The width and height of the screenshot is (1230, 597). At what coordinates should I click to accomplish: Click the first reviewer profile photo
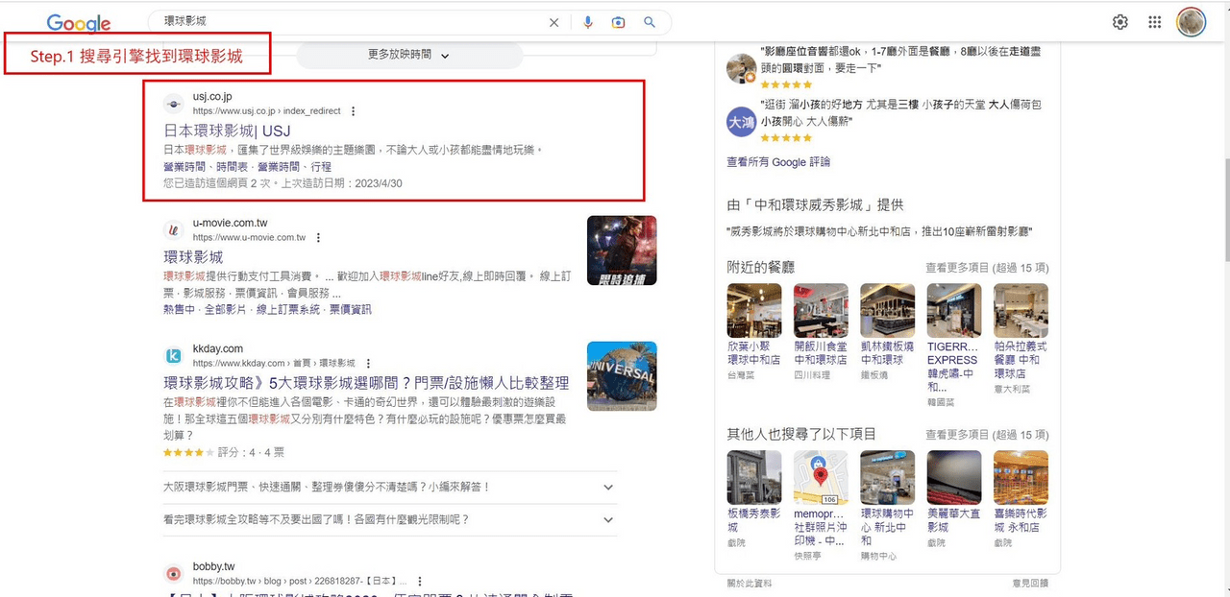point(741,67)
